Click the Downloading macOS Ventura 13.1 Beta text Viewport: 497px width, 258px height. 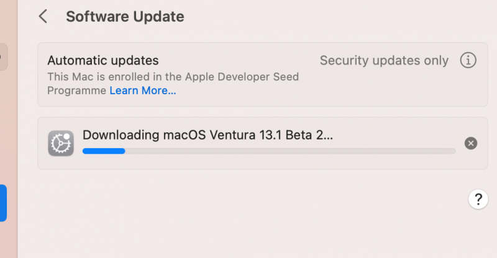(207, 135)
